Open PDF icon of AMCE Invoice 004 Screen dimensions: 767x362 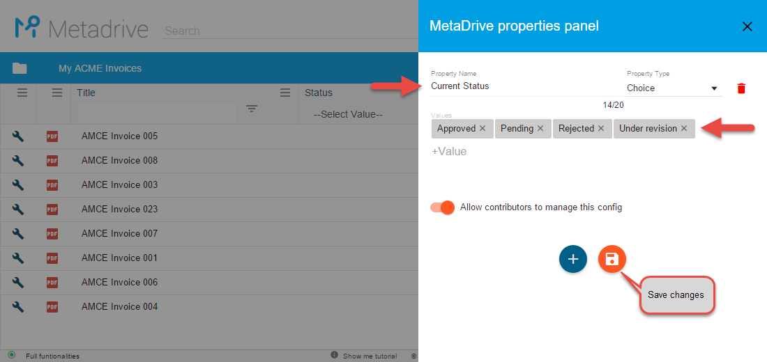(x=52, y=307)
